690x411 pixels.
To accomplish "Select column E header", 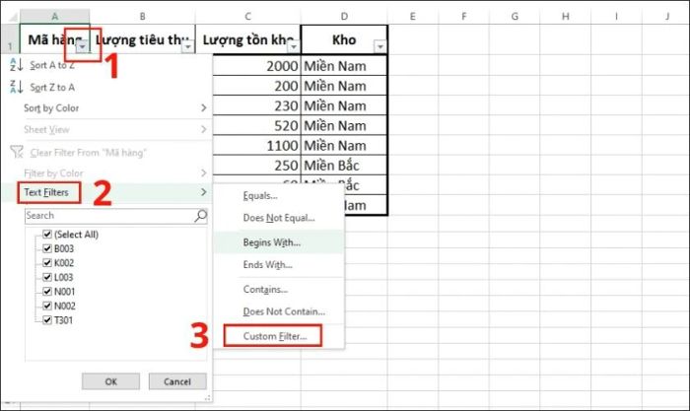I will point(412,17).
